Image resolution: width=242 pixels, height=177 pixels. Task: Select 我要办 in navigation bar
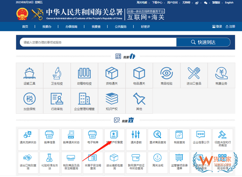click(47, 27)
